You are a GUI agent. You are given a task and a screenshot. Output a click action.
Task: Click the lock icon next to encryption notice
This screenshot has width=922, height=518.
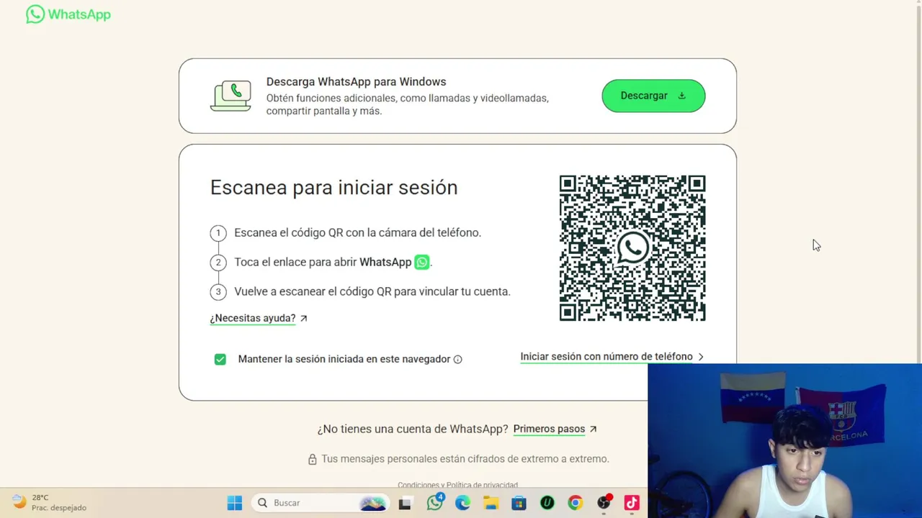pos(313,459)
